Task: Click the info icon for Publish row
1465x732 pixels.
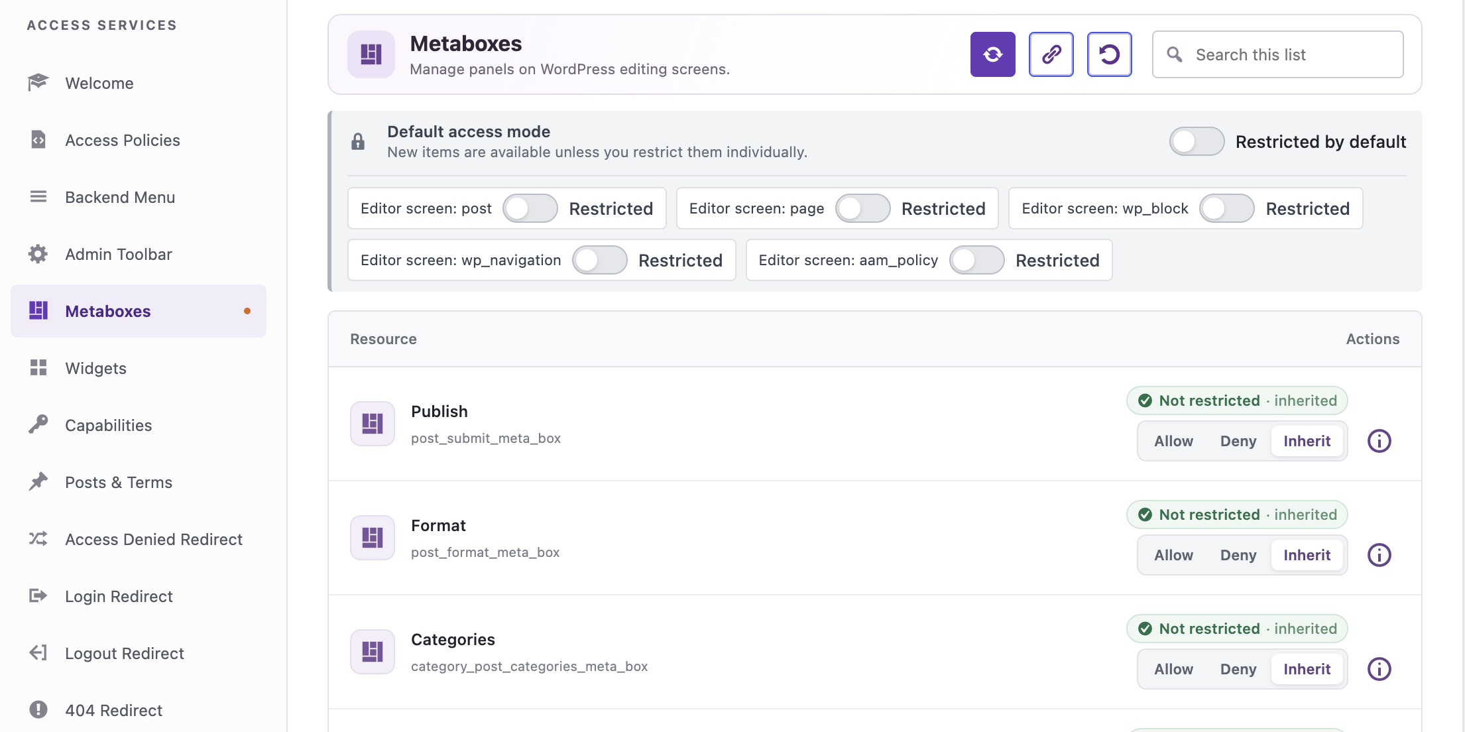Action: coord(1379,441)
